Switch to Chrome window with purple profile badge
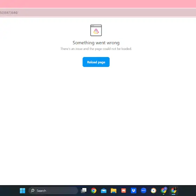The width and height of the screenshot is (196, 196). pos(163,190)
